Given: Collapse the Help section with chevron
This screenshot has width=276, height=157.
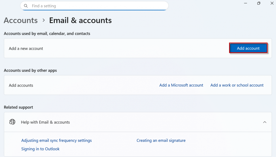Looking at the screenshot, I should pyautogui.click(x=265, y=122).
